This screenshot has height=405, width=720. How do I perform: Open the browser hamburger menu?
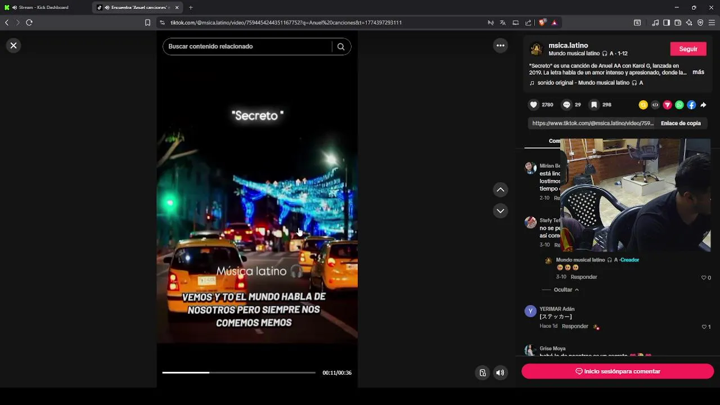coord(712,22)
